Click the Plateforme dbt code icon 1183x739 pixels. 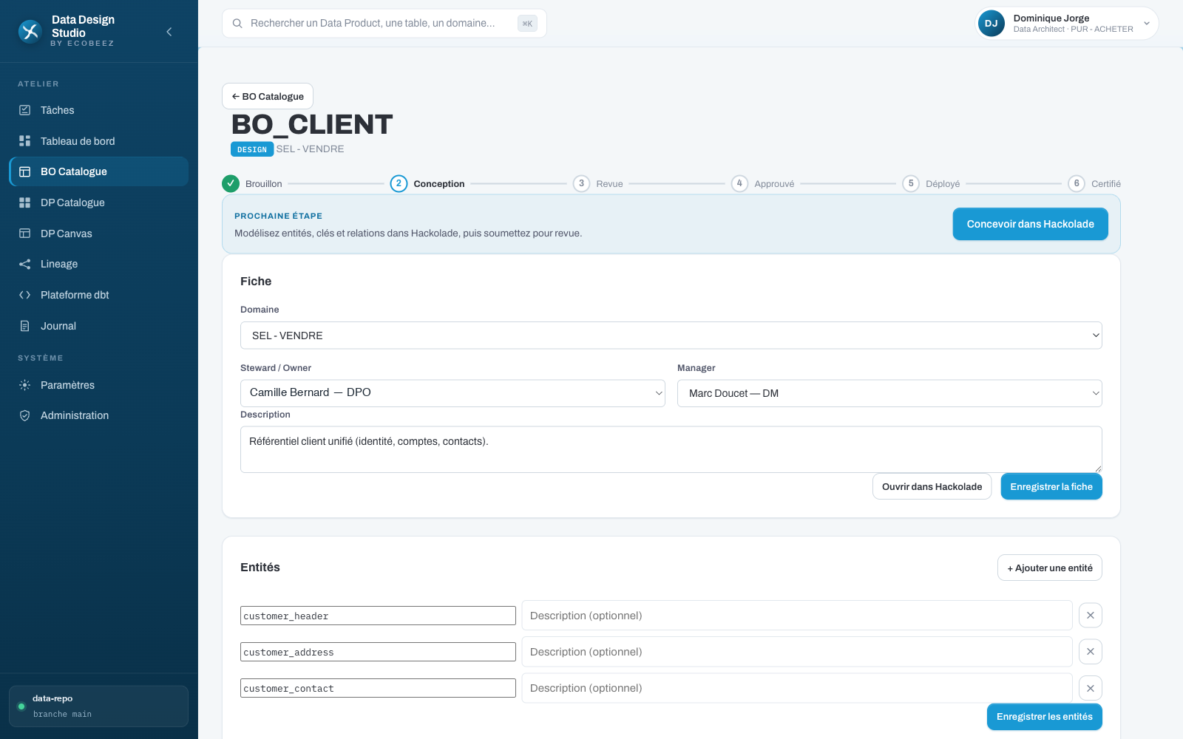click(24, 295)
